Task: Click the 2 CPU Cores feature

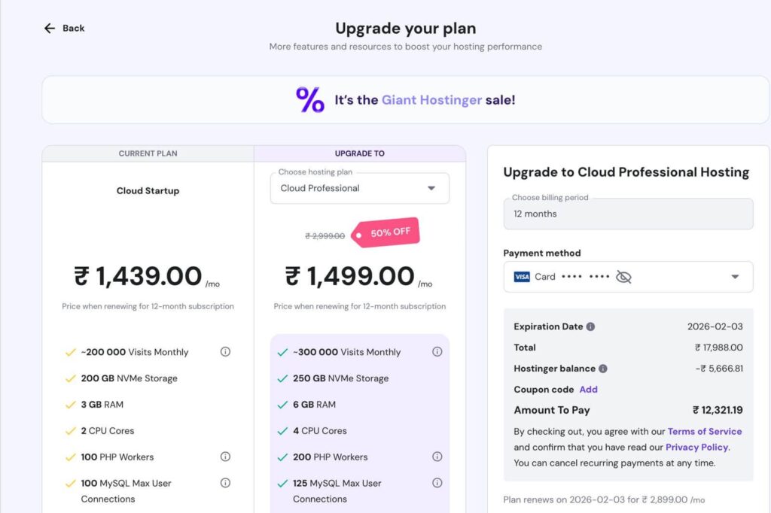Action: click(x=108, y=431)
